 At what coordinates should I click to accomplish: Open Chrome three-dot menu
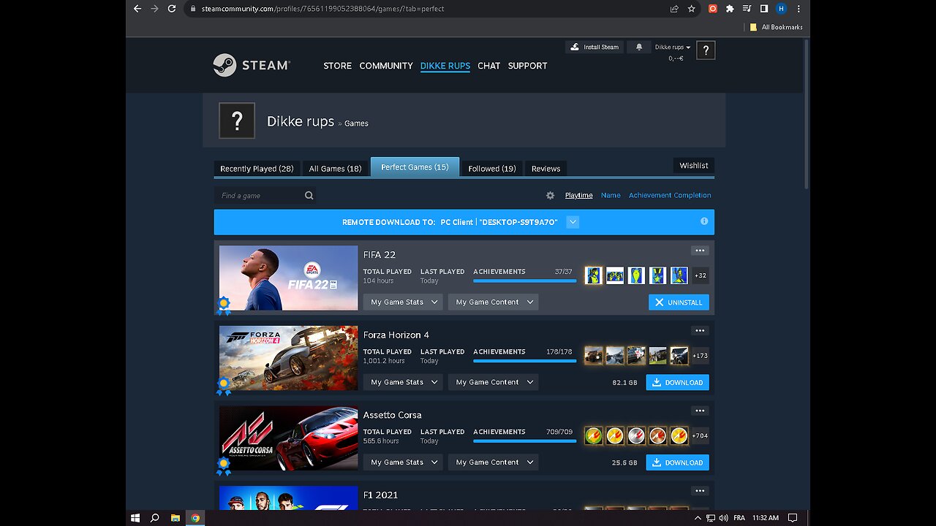[x=799, y=9]
